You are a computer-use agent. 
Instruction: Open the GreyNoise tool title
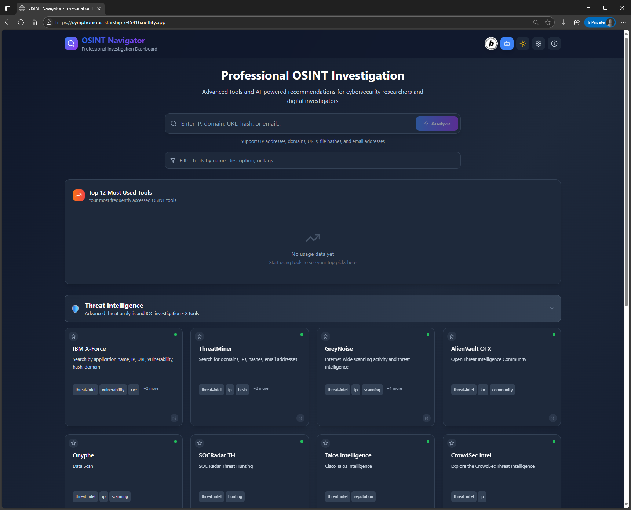[339, 349]
